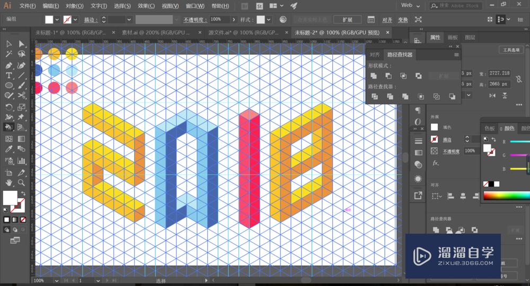
Task: Select the Rotate tool
Action: click(x=9, y=107)
